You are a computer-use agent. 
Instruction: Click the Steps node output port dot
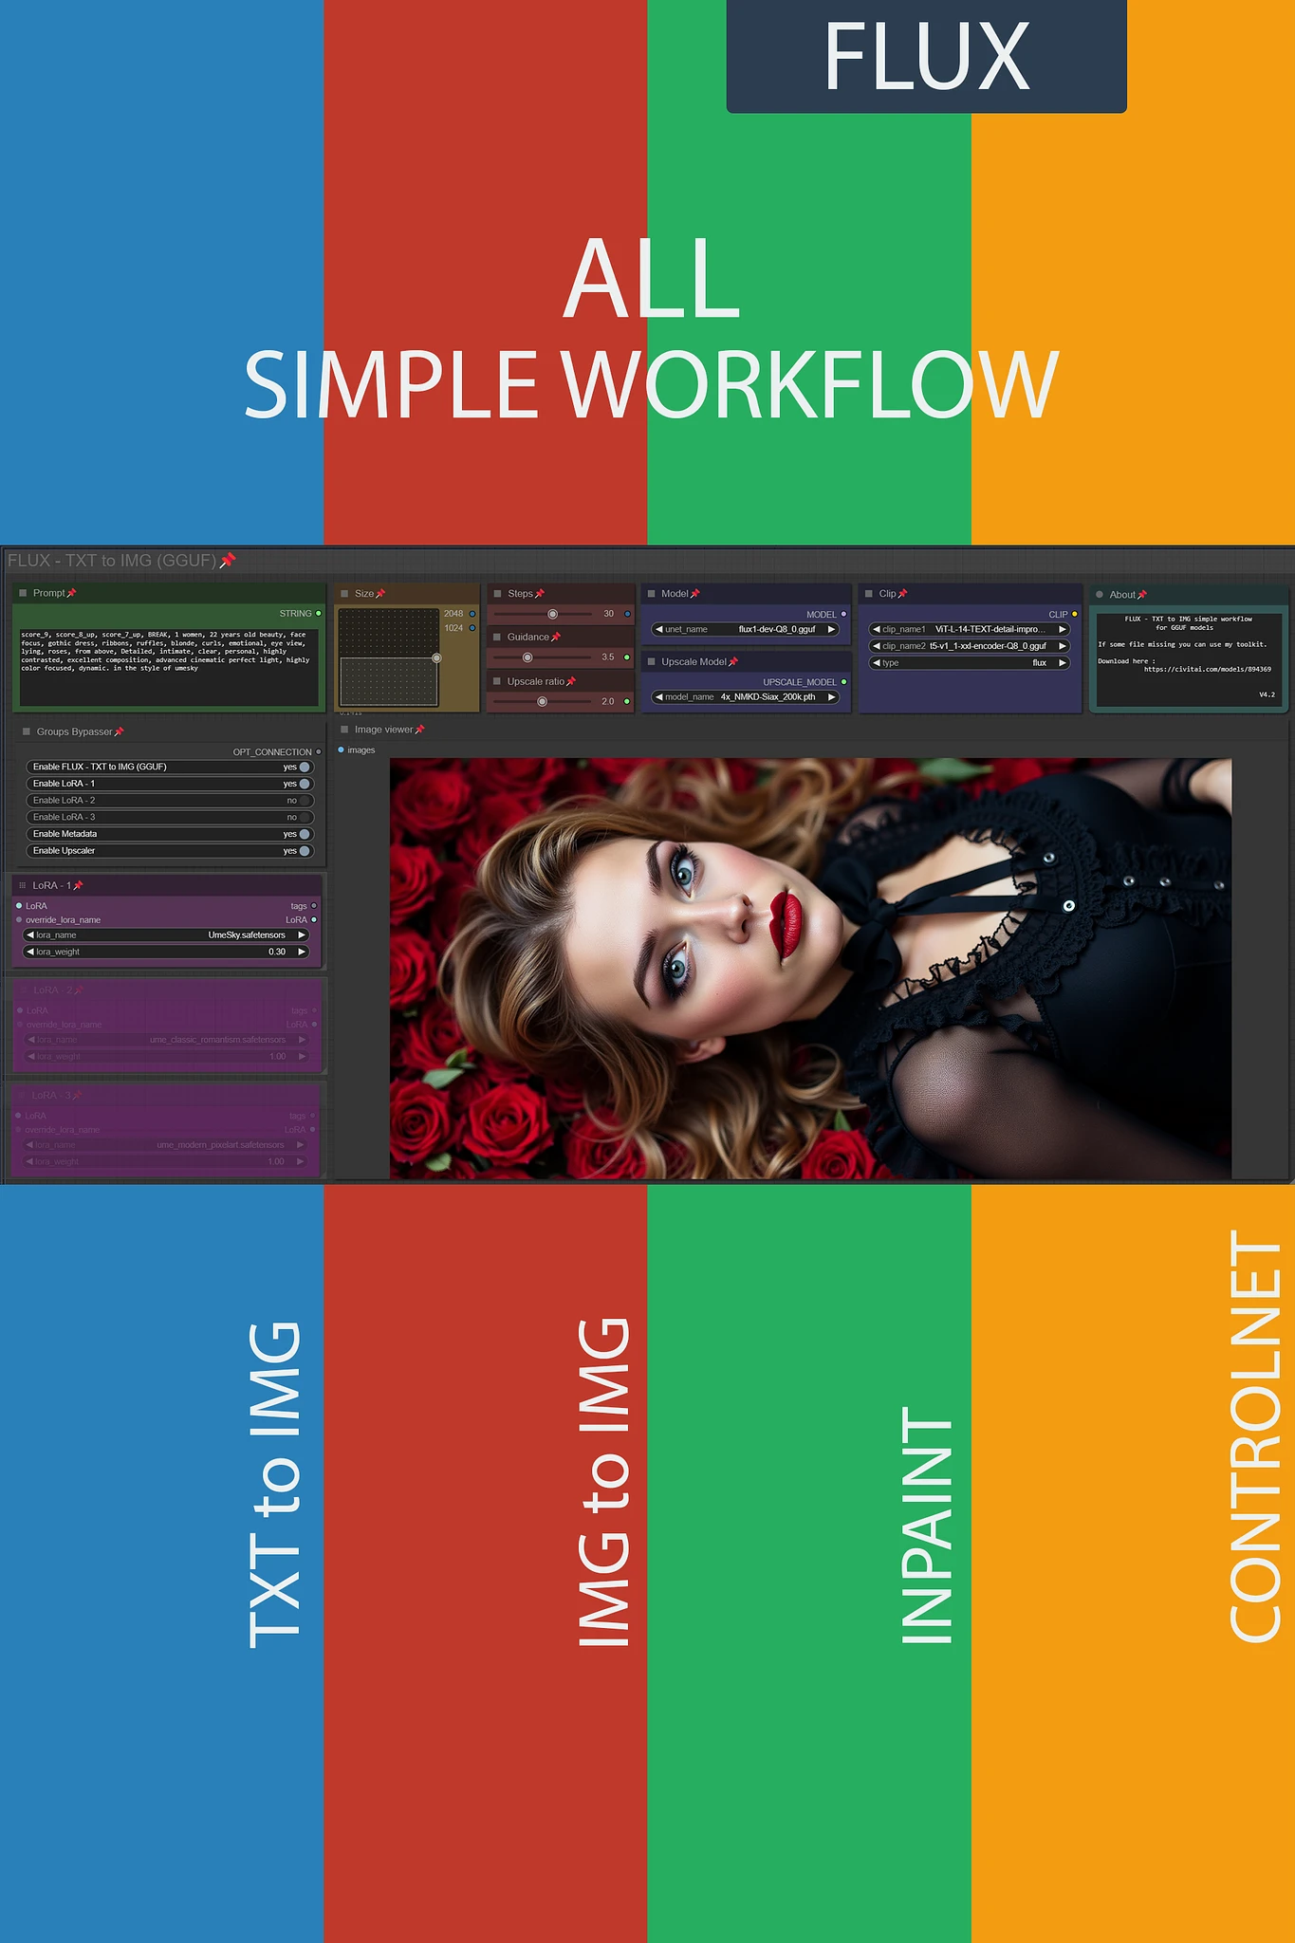click(x=627, y=614)
